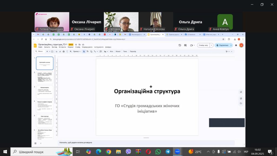Click the Gemini sparkle icon

[236, 45]
